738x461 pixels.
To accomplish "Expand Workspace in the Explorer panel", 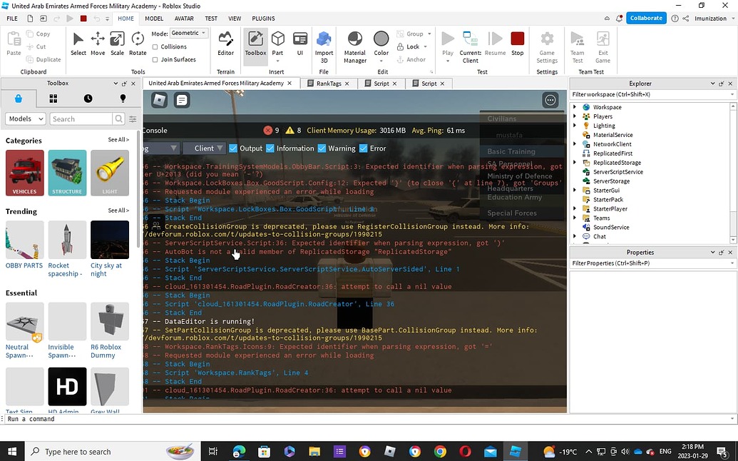I will pyautogui.click(x=575, y=106).
